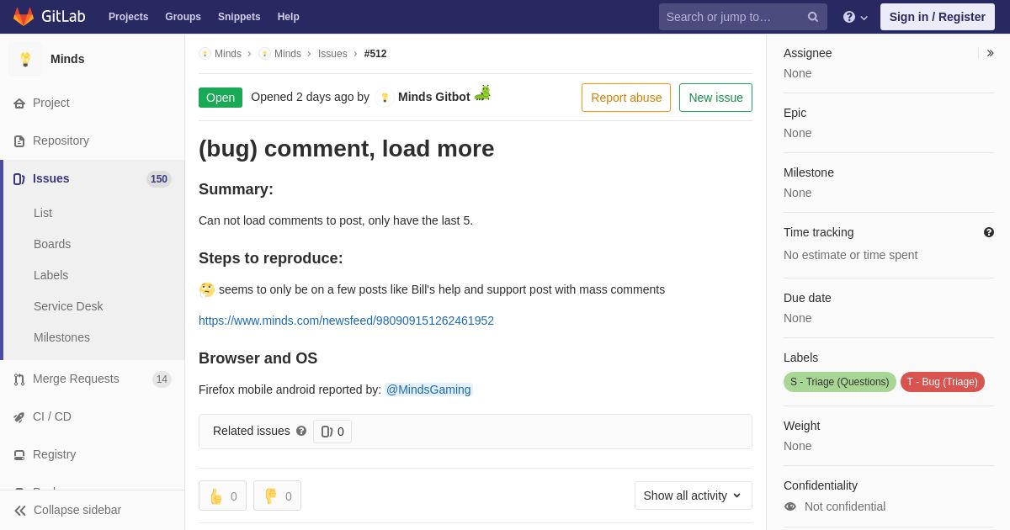
Task: Click Merge Requests count badge 14
Action: tap(162, 379)
